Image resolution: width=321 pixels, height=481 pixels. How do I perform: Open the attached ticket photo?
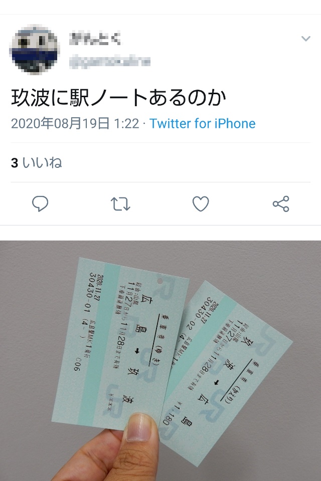click(160, 361)
